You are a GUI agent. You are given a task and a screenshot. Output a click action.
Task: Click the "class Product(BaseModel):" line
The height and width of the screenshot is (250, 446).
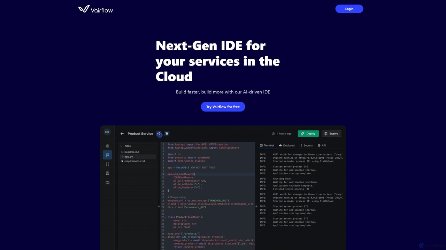(x=185, y=217)
